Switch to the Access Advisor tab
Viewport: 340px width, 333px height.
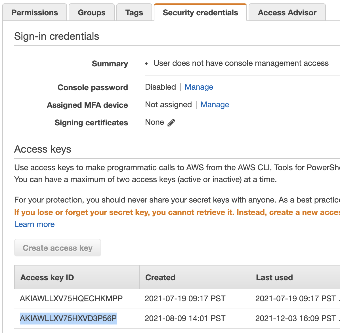point(287,12)
